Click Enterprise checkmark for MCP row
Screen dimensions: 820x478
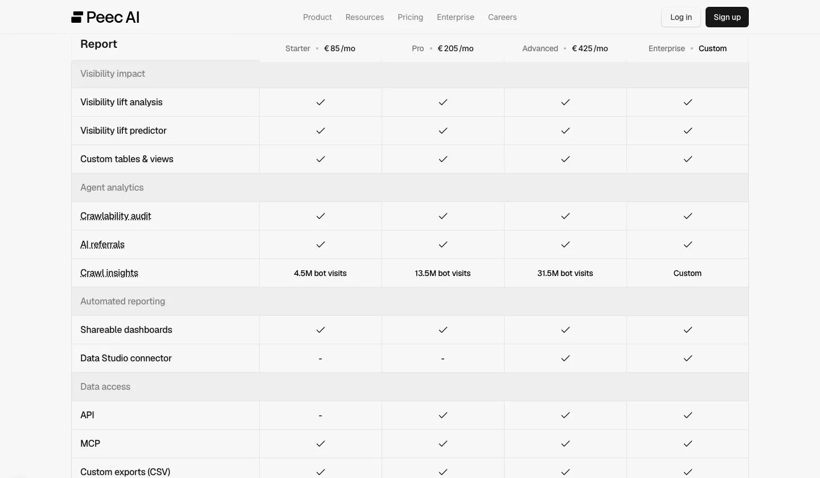coord(688,444)
